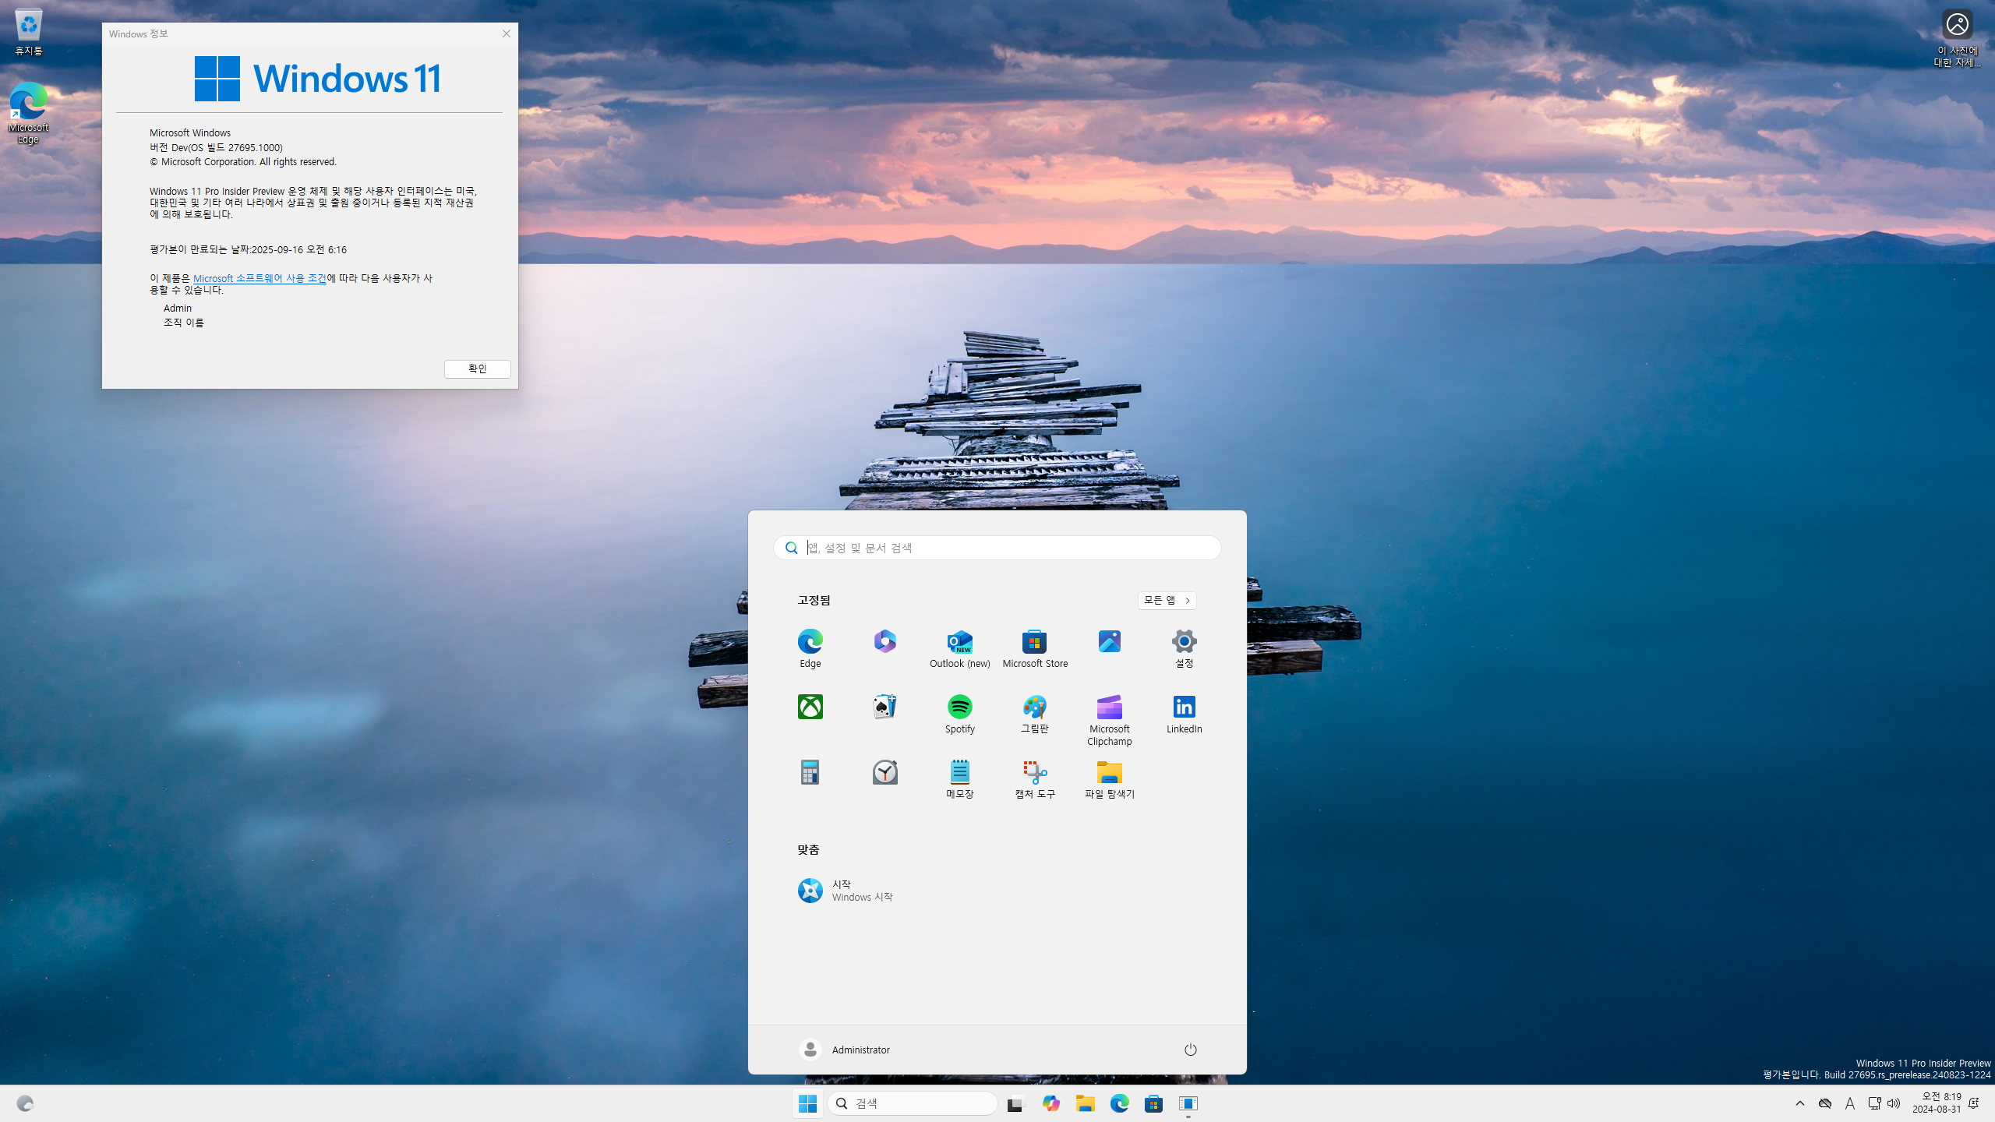Launch Microsoft Clipchamp from Start

point(1109,707)
